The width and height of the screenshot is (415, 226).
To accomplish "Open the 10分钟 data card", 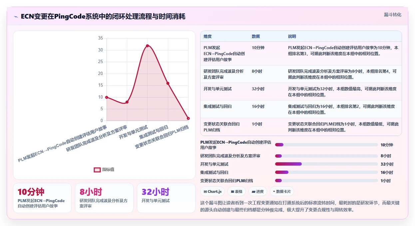I will tap(42, 198).
